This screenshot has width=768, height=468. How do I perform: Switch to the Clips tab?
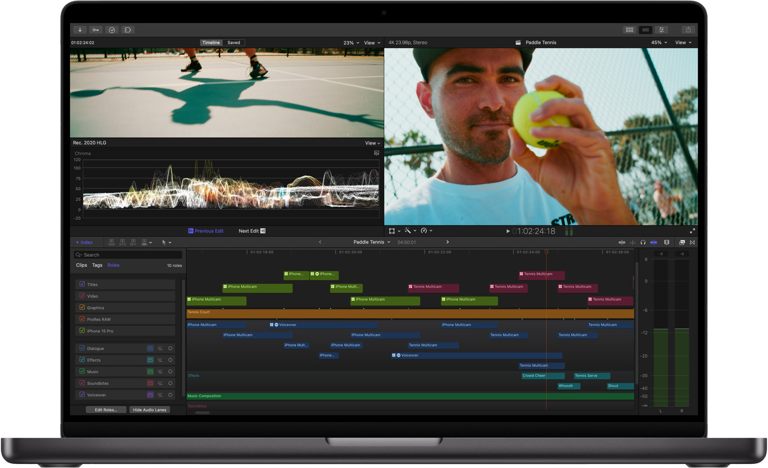81,265
